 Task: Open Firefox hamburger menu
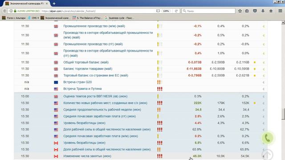tap(280, 11)
